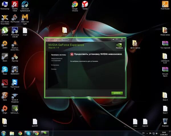Open Windows Explorer from taskbar

point(12,133)
